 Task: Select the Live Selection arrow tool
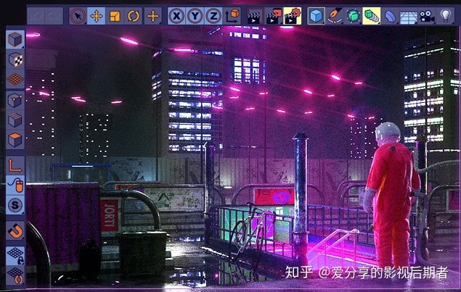78,16
